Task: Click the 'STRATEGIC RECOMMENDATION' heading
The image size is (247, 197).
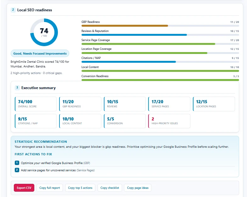Action: (x=41, y=141)
